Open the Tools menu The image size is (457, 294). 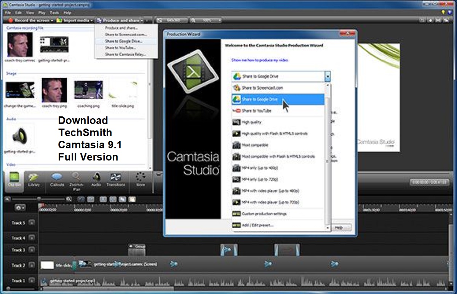54,12
